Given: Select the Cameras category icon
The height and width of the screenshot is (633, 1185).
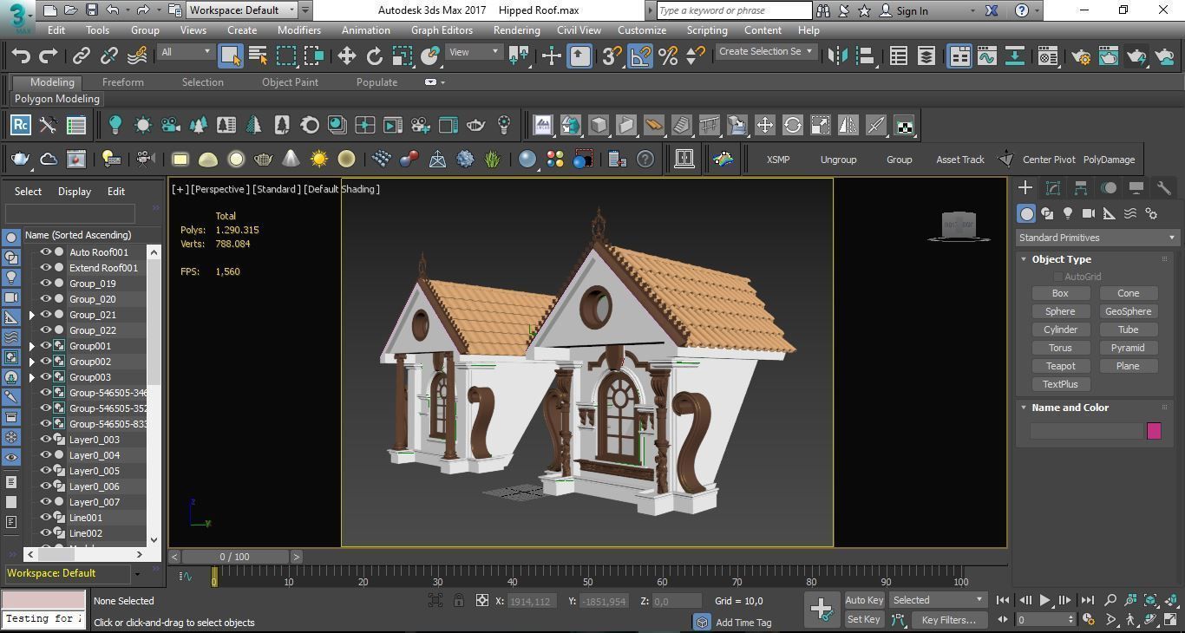Looking at the screenshot, I should (x=1089, y=213).
